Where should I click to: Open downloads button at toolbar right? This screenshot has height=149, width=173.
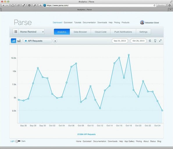(x=170, y=5)
